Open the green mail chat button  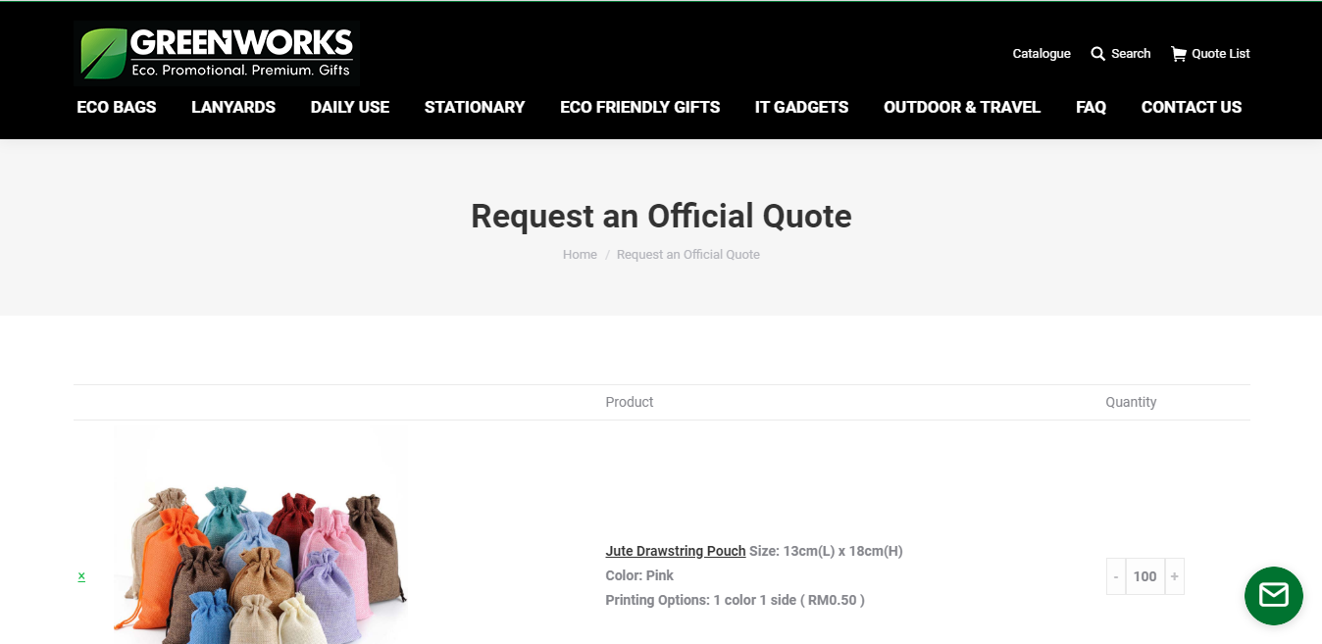pyautogui.click(x=1273, y=595)
